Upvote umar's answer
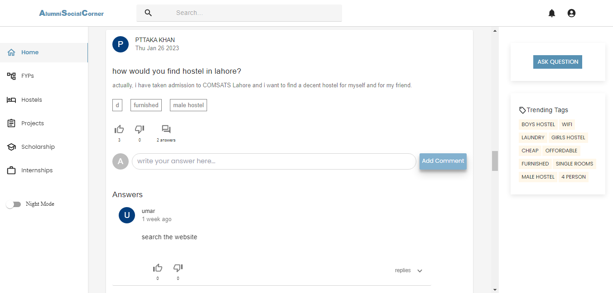This screenshot has height=293, width=613. coord(158,268)
